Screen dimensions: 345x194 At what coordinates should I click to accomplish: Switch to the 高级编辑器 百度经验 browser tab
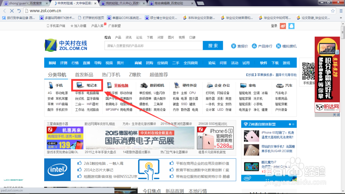coord(171,3)
